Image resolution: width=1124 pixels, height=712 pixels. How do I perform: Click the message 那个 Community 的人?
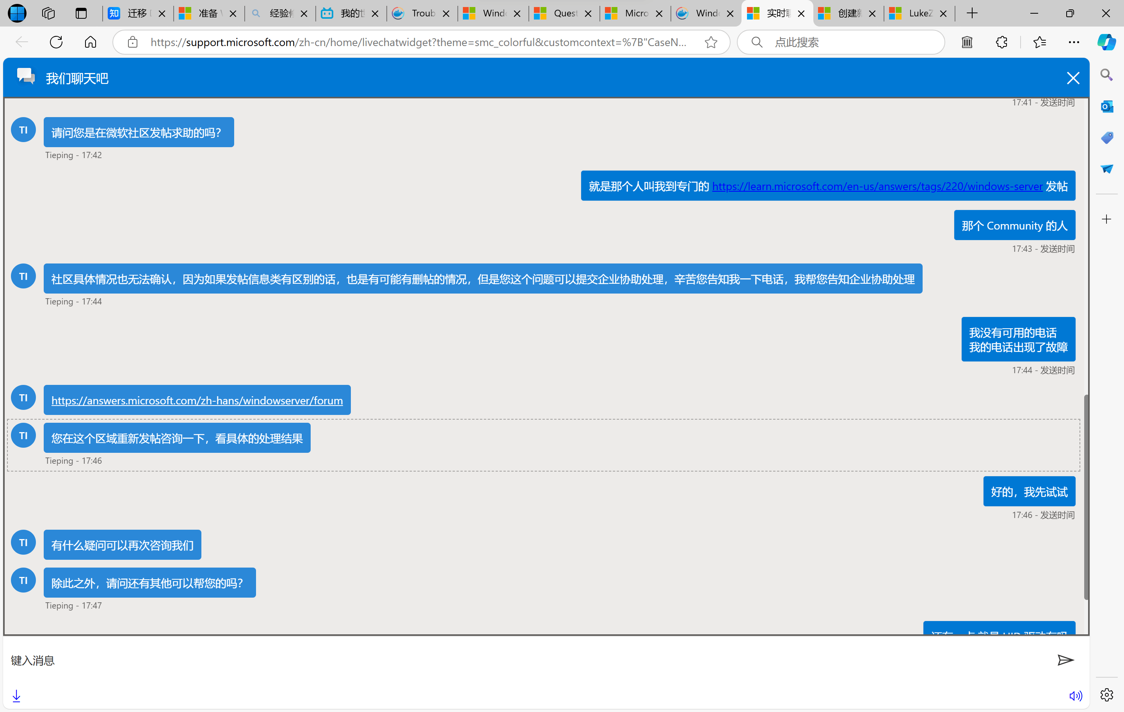1014,225
